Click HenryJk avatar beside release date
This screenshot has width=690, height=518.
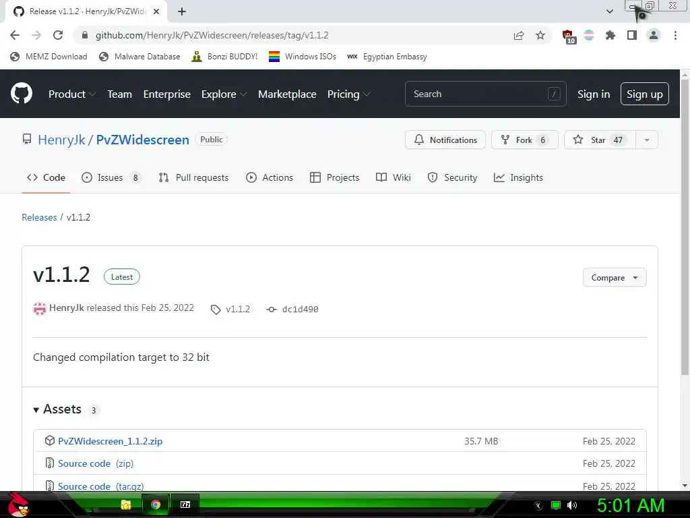tap(40, 308)
